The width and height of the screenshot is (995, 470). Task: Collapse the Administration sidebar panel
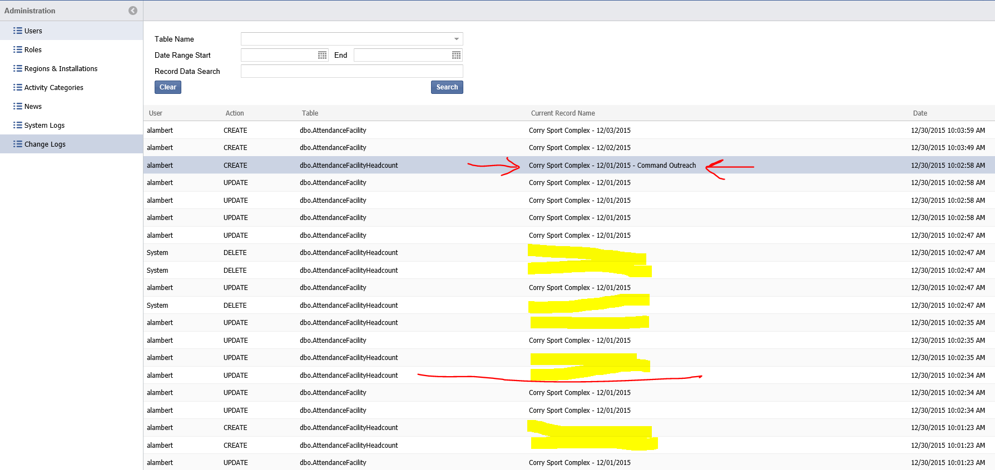133,11
